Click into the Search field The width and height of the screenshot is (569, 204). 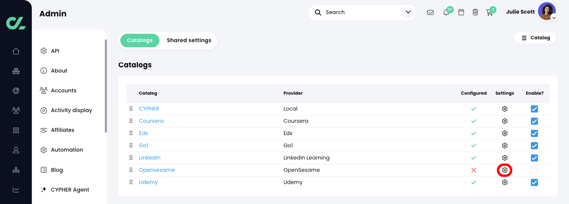coord(361,12)
